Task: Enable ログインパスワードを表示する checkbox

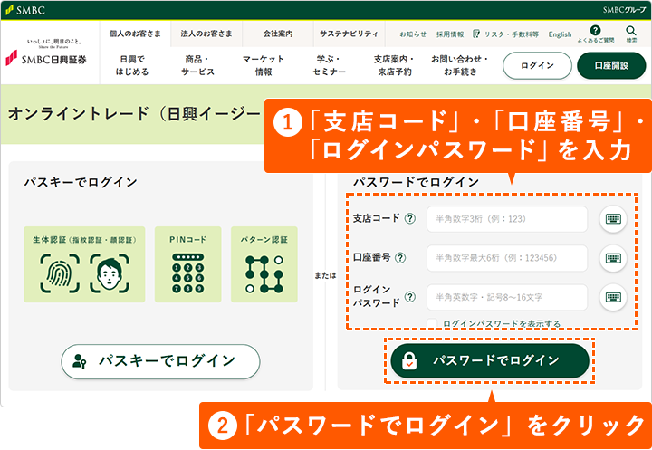Action: [432, 323]
